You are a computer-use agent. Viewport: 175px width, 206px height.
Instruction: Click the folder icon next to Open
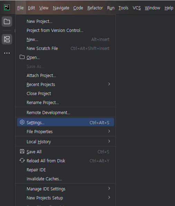[22, 57]
